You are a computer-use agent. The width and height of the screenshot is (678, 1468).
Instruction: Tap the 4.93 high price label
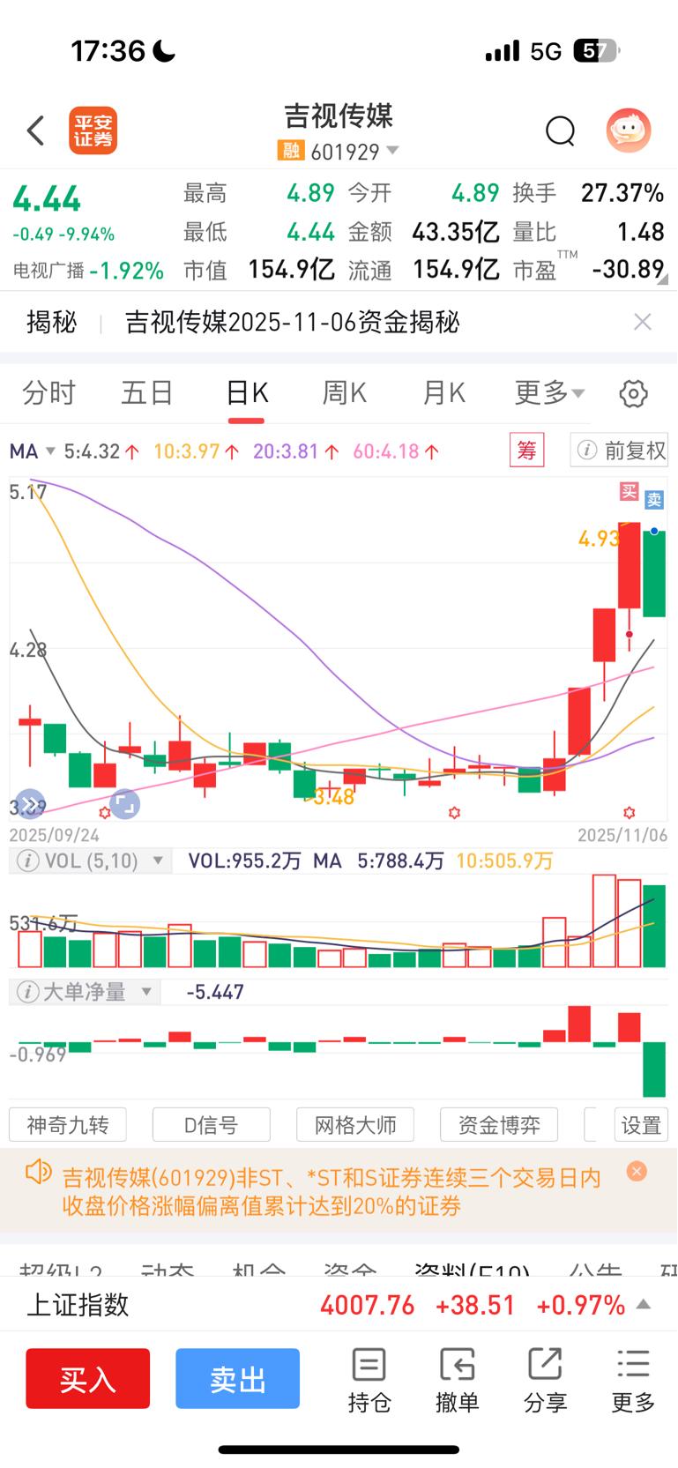[x=600, y=538]
